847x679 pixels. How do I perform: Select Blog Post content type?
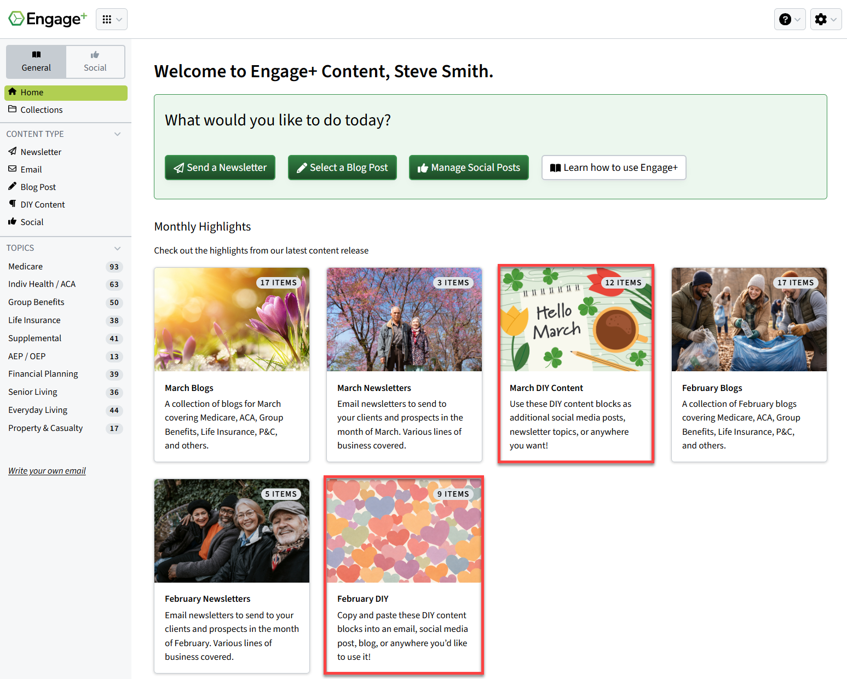tap(38, 187)
